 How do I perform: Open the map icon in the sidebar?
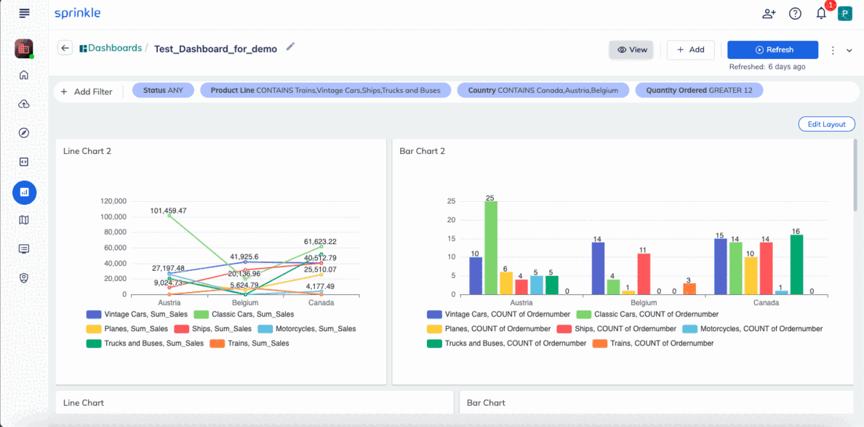pos(24,220)
